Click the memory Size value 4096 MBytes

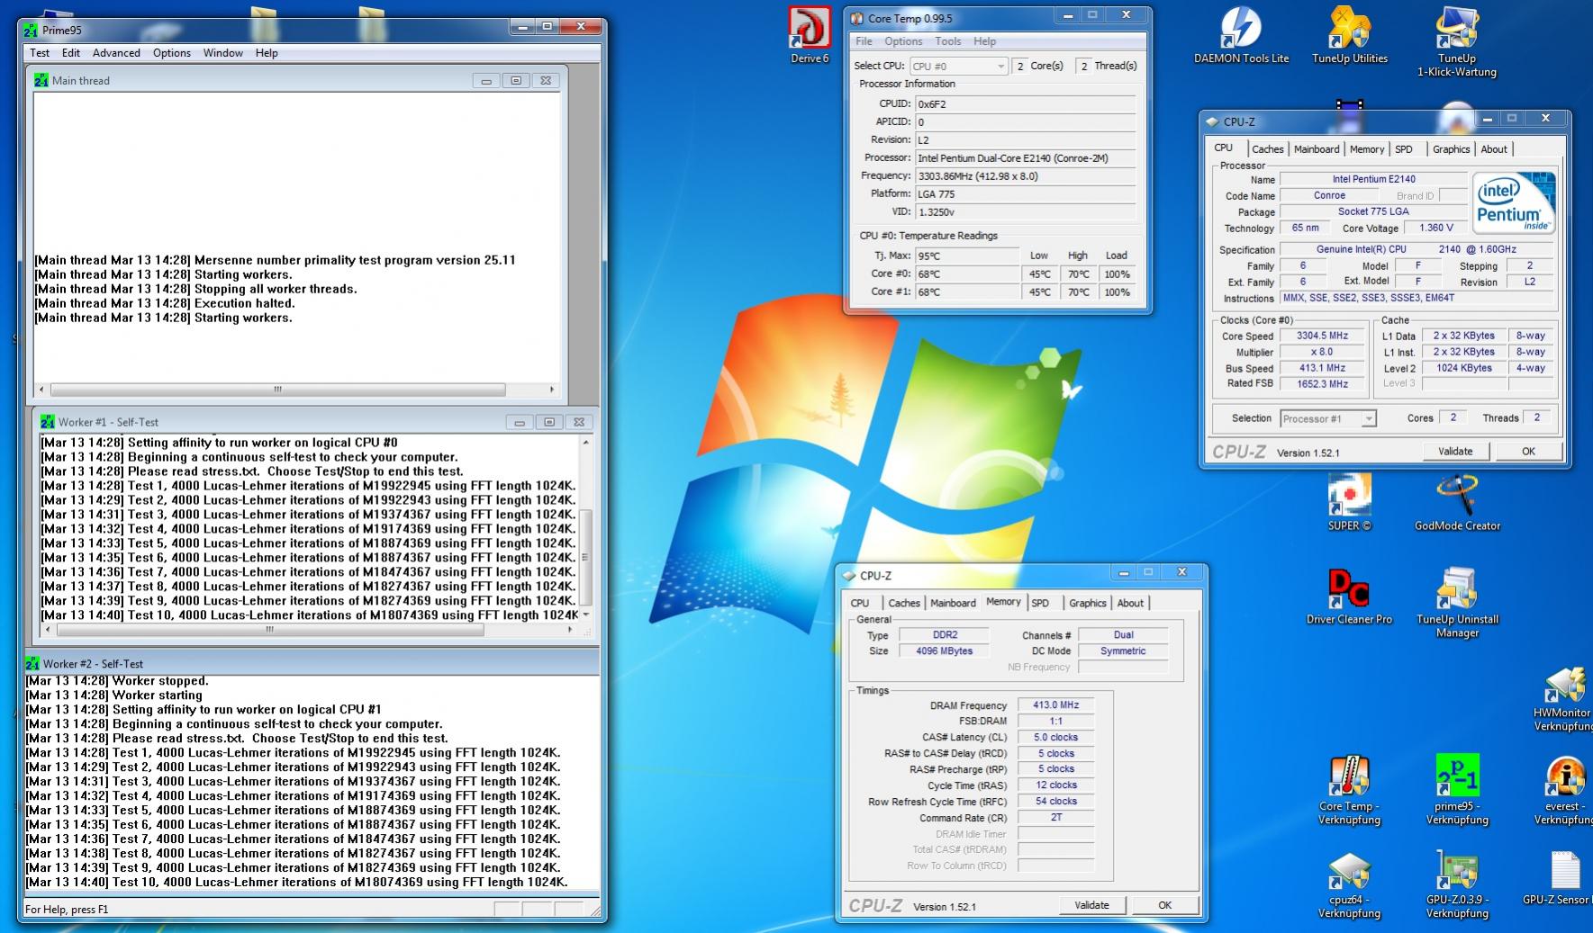[944, 650]
